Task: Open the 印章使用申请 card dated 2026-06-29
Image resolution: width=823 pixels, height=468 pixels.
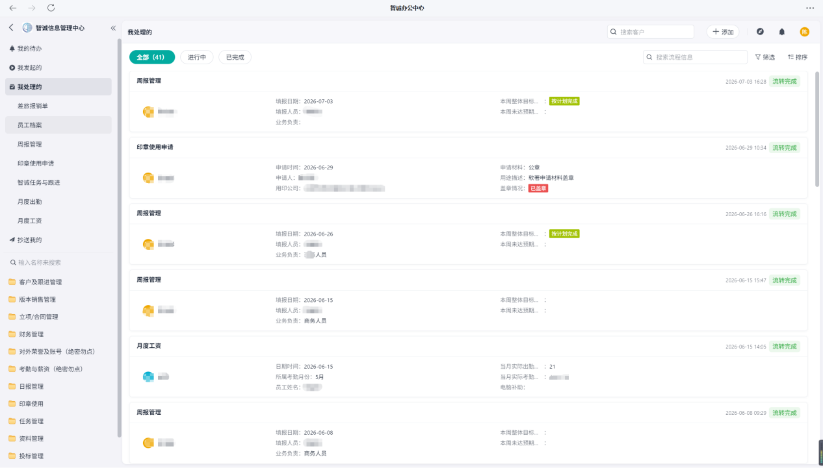Action: pyautogui.click(x=468, y=167)
